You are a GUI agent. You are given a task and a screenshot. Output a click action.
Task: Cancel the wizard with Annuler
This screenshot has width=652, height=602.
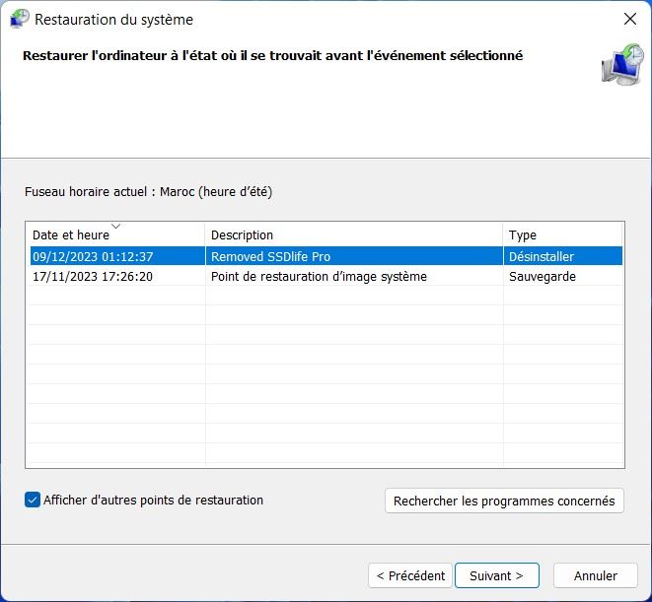click(595, 575)
